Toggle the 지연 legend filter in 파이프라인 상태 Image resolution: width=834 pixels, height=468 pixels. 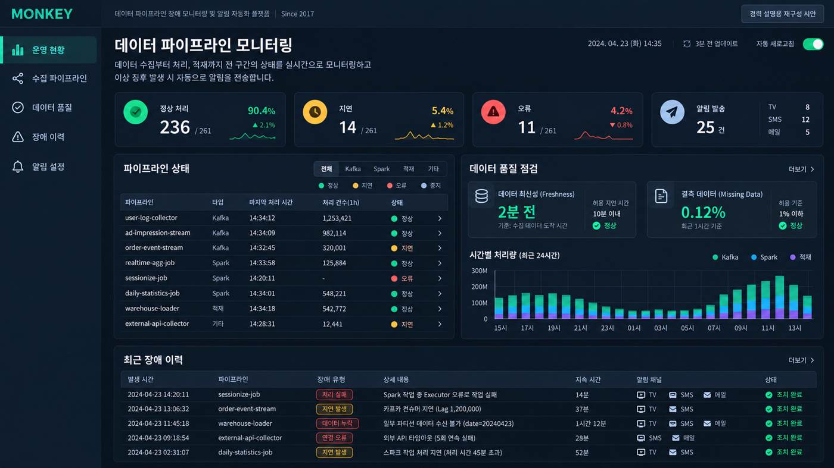pos(362,186)
